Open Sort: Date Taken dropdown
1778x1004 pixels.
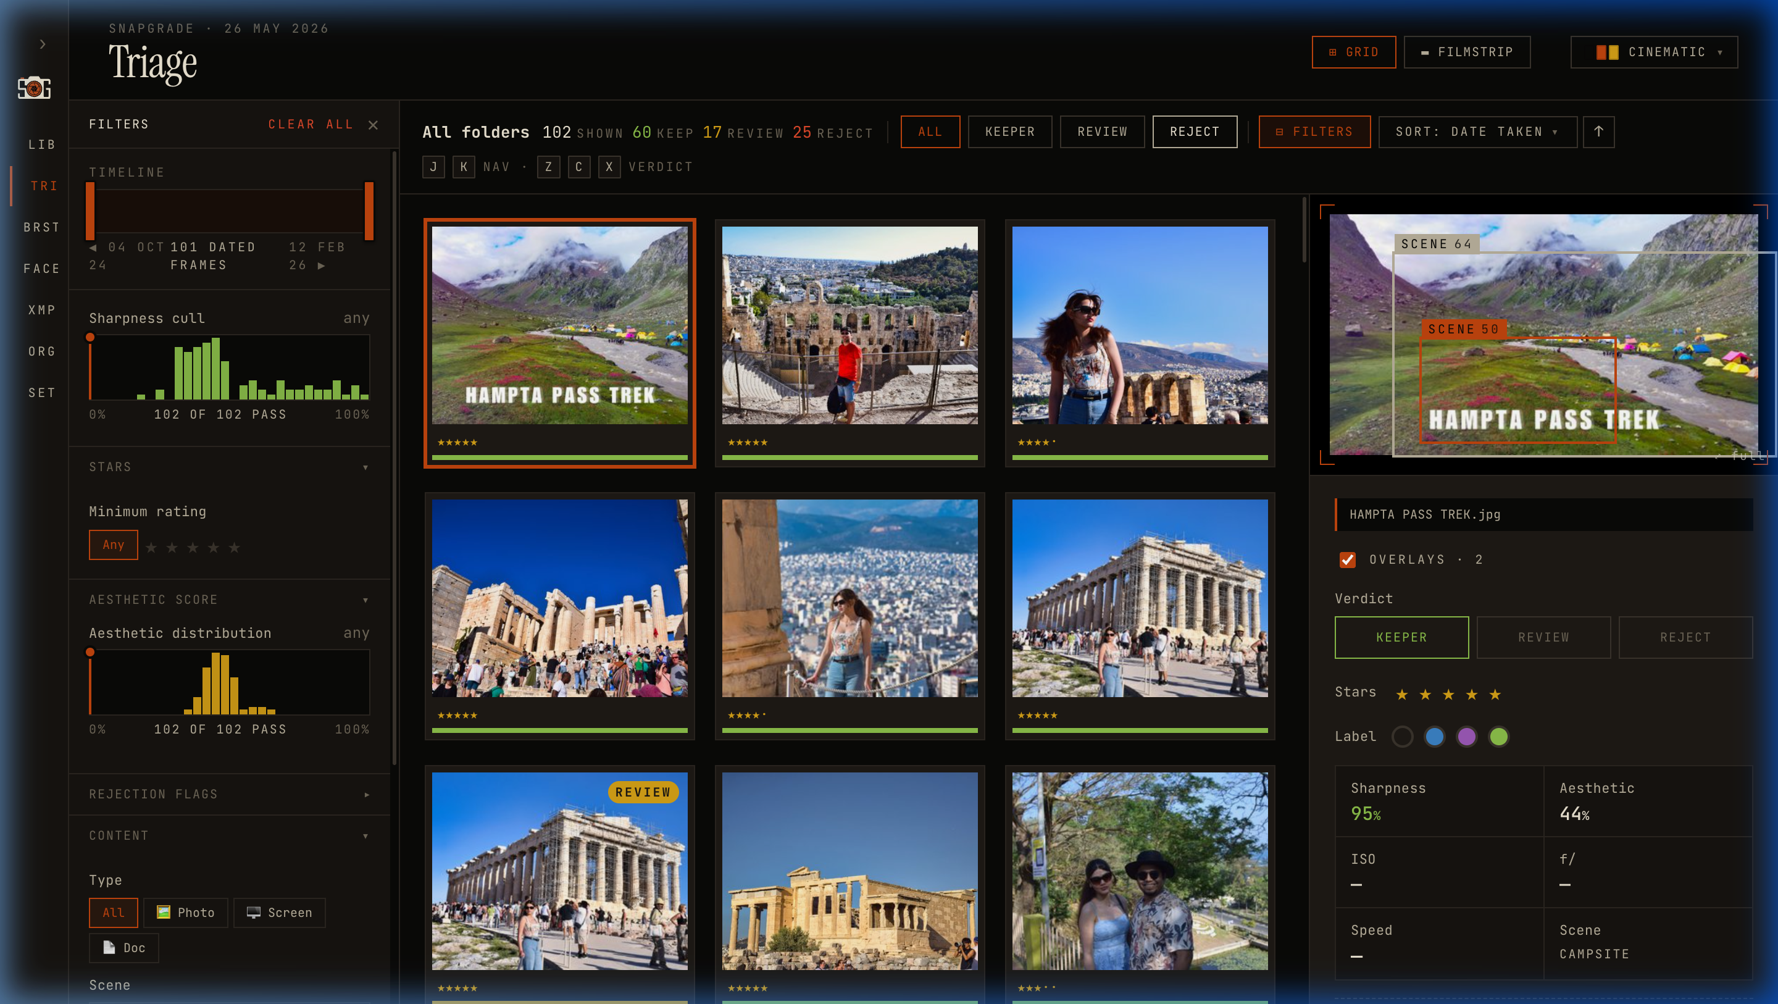1478,131
